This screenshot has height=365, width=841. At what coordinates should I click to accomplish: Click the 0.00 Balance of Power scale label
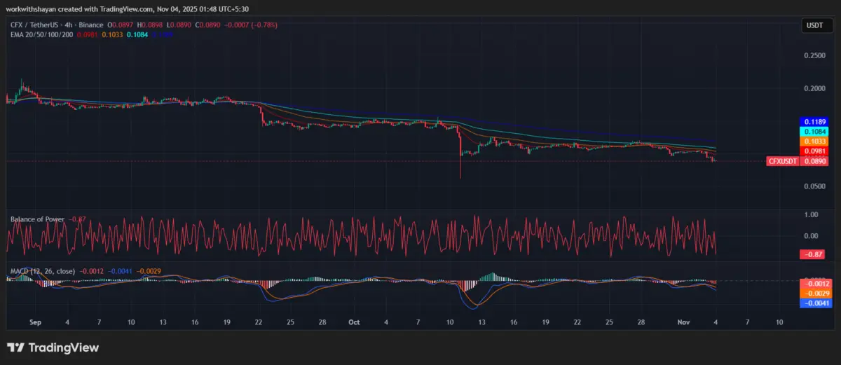[x=810, y=236]
